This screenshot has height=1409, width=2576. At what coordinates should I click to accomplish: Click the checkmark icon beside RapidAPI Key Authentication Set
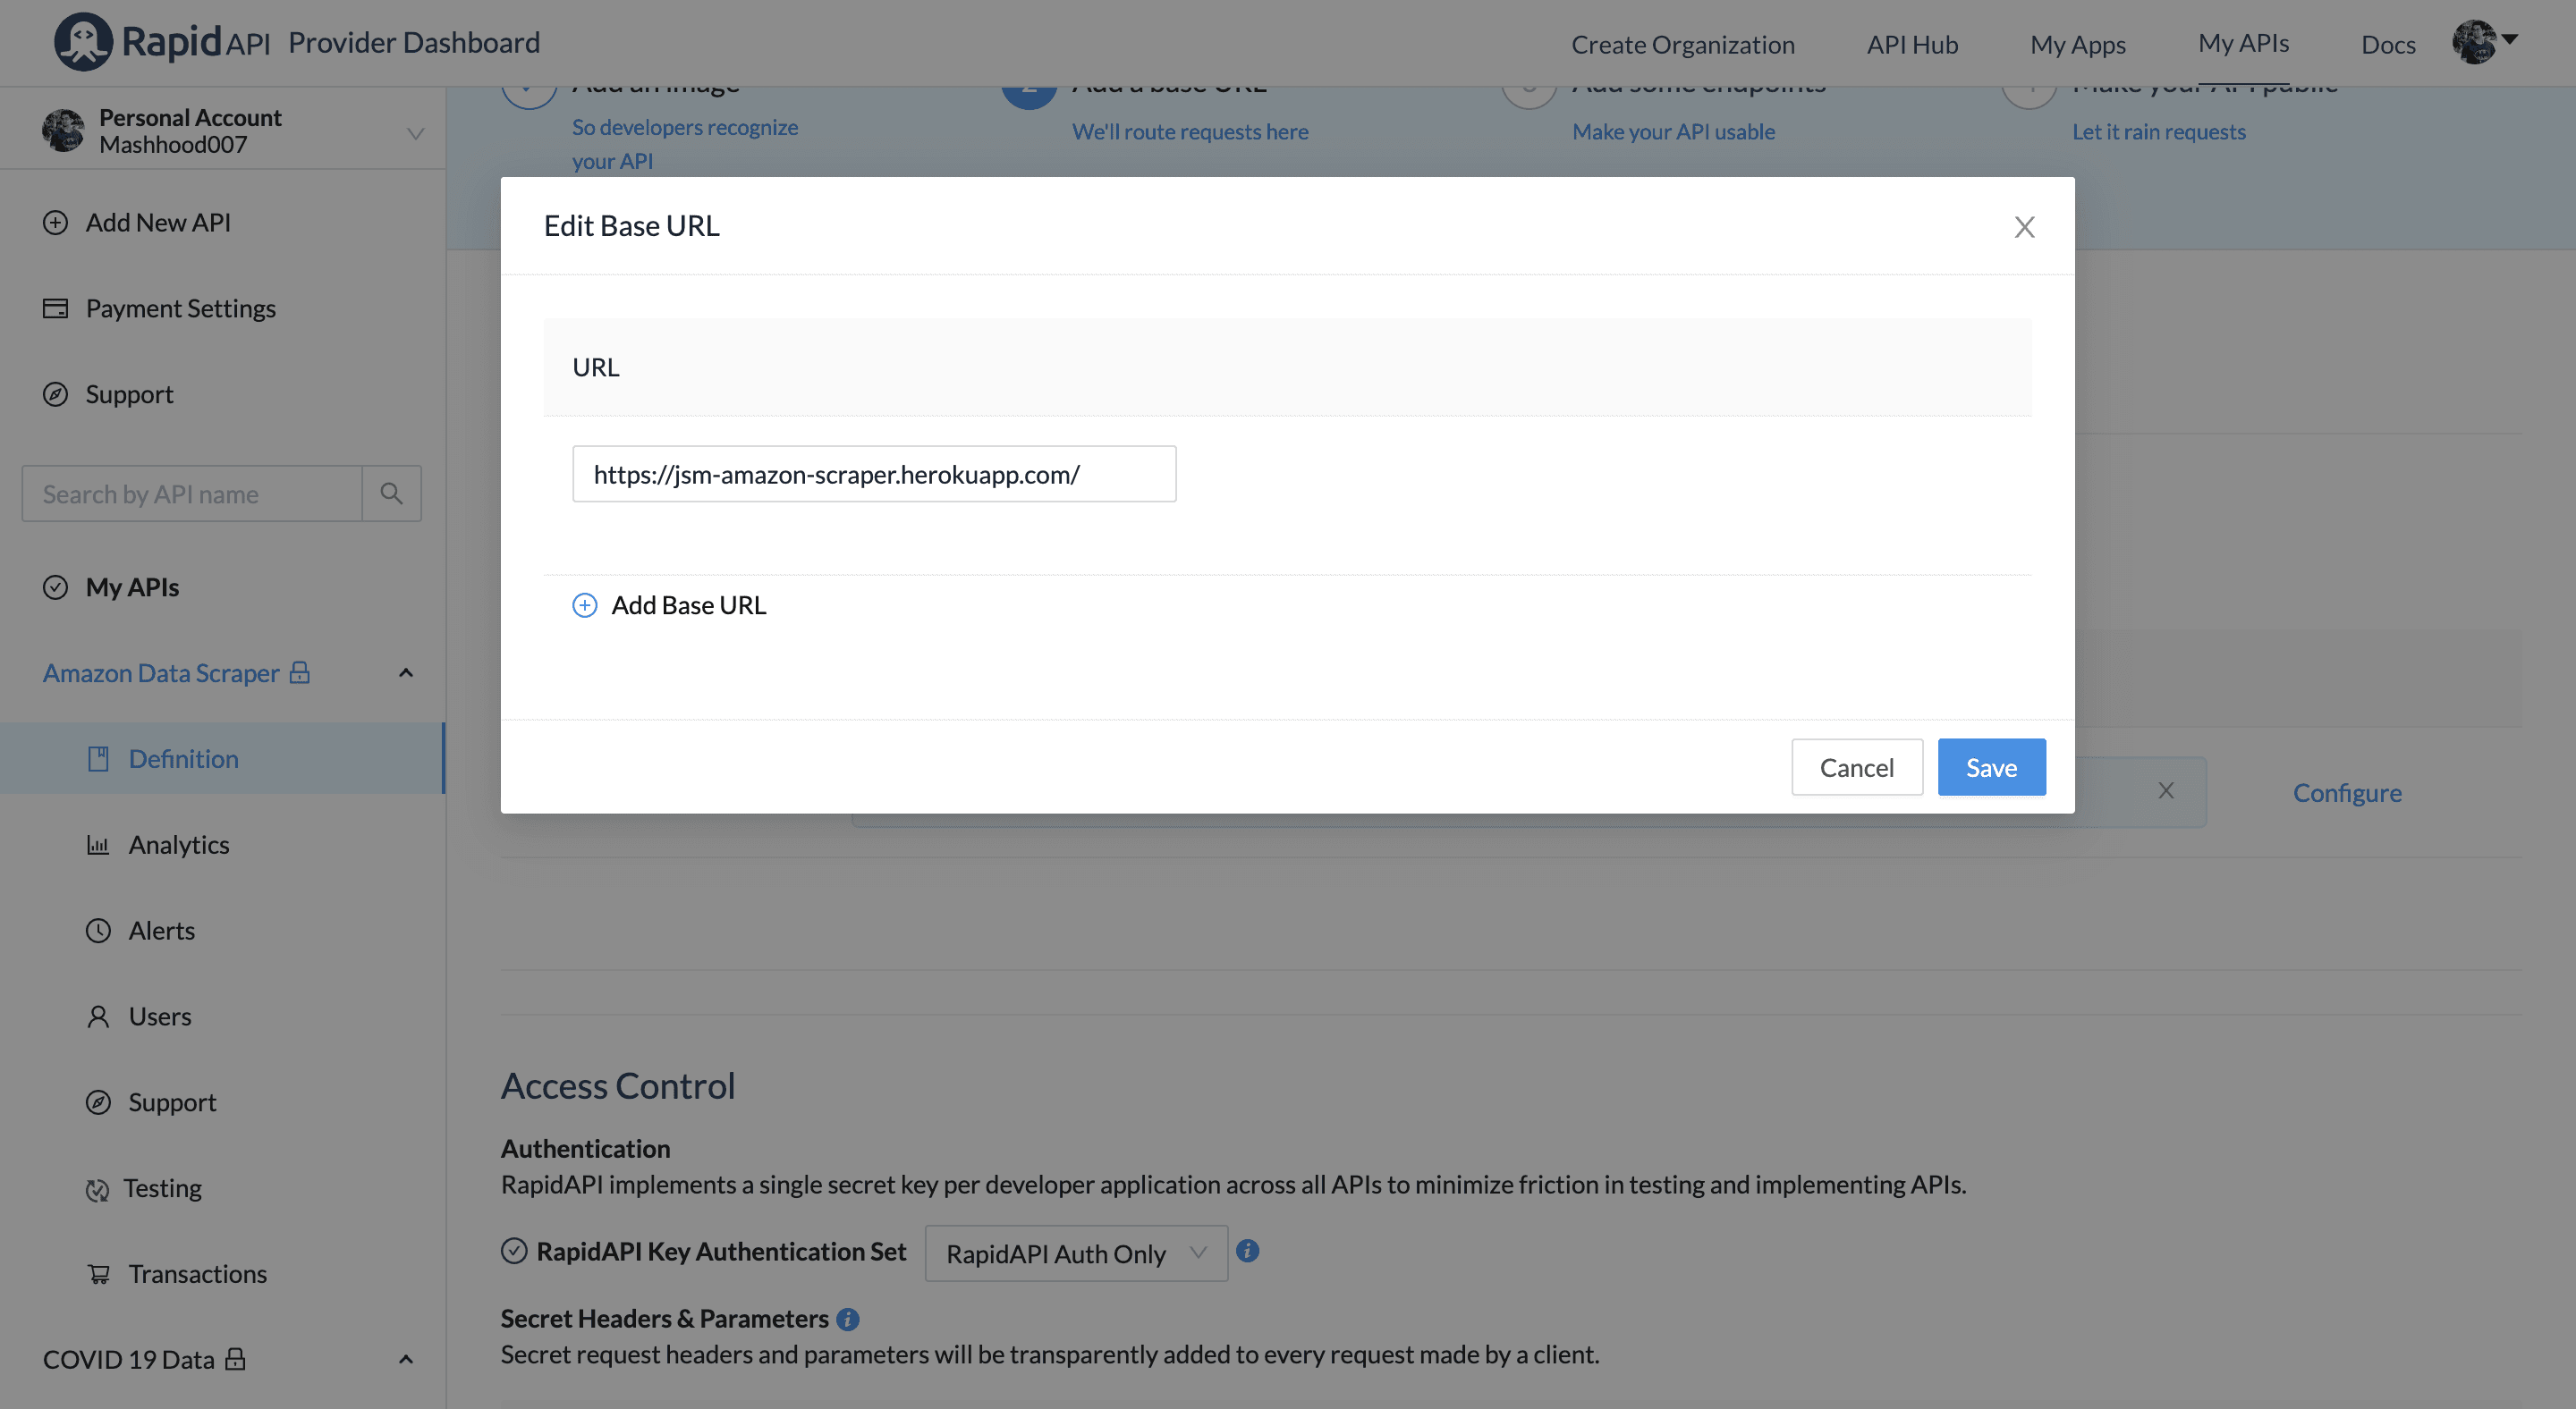[514, 1250]
